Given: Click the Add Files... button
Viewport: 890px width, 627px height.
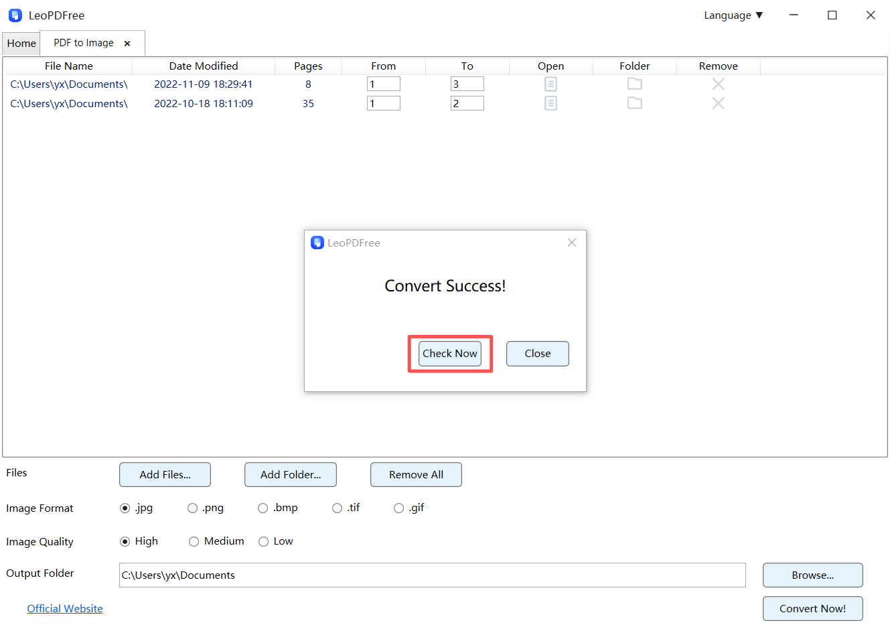Looking at the screenshot, I should pos(165,475).
